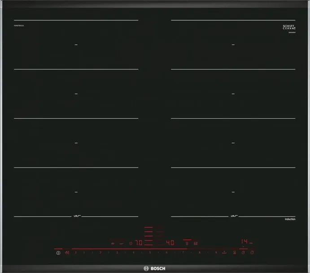This screenshot has height=273, width=310.
Task: Select power level 0 on slider
Action: (x=76, y=253)
